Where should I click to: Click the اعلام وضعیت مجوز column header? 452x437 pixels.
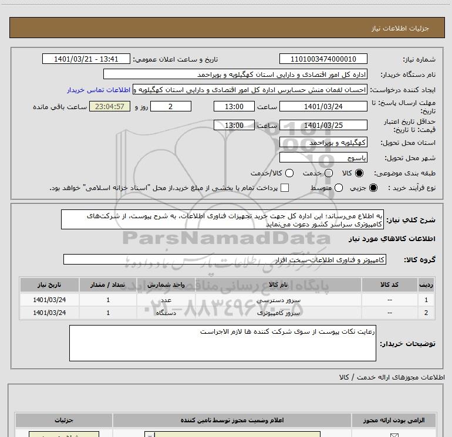(x=232, y=421)
